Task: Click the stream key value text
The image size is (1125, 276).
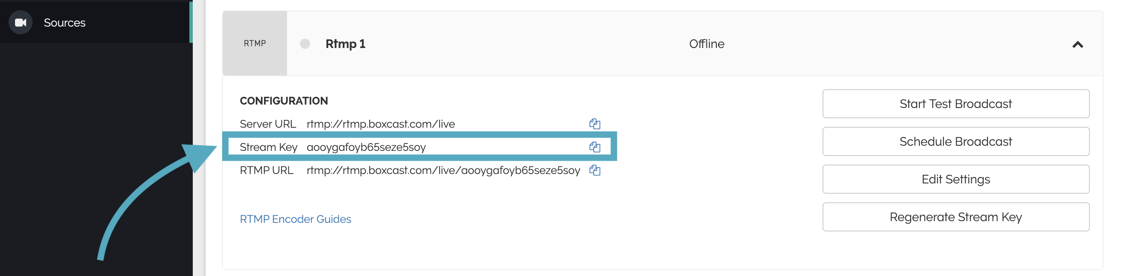Action: tap(366, 147)
